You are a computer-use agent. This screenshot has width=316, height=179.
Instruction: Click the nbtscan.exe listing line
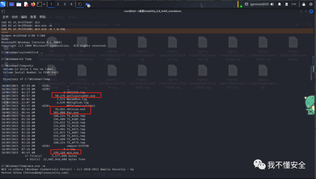43,109
